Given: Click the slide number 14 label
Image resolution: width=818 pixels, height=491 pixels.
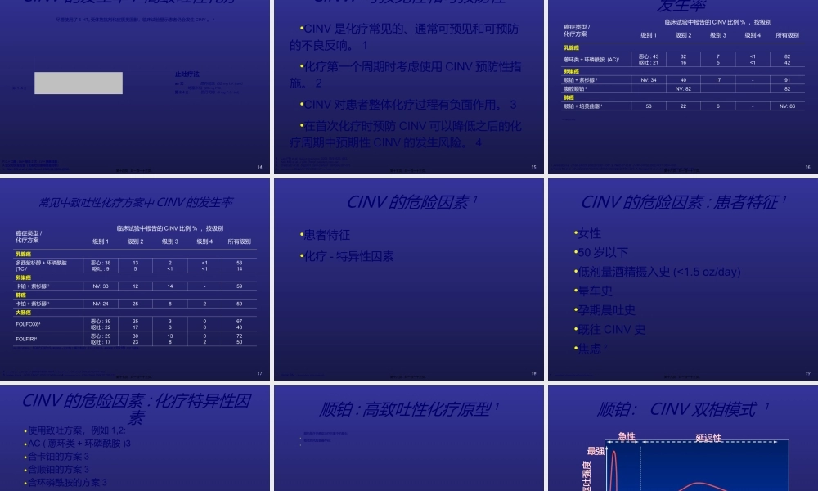Looking at the screenshot, I should coord(259,167).
